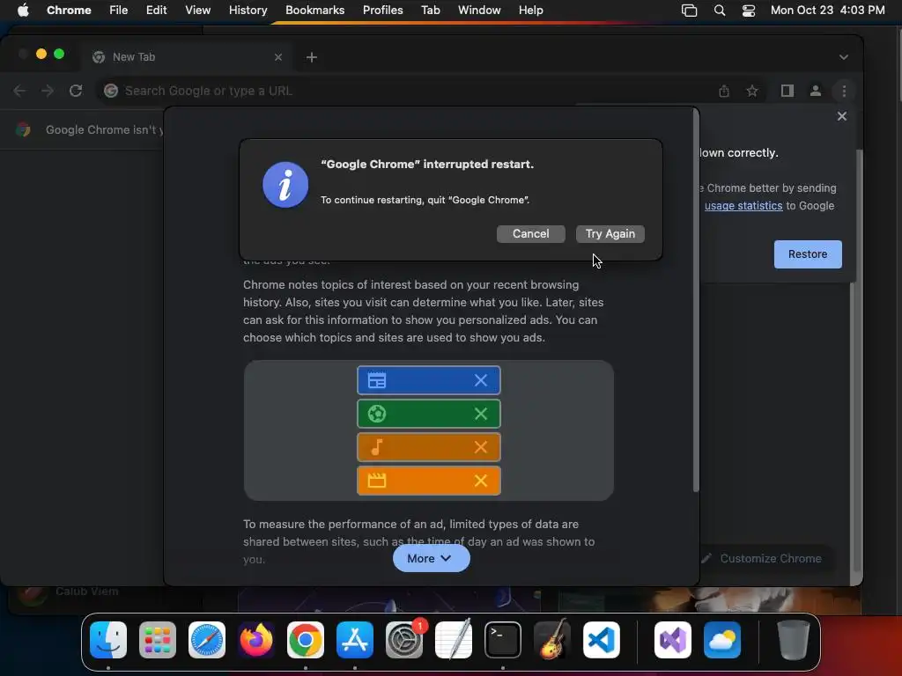Viewport: 902px width, 676px height.
Task: Open the Window menu
Action: (x=479, y=11)
